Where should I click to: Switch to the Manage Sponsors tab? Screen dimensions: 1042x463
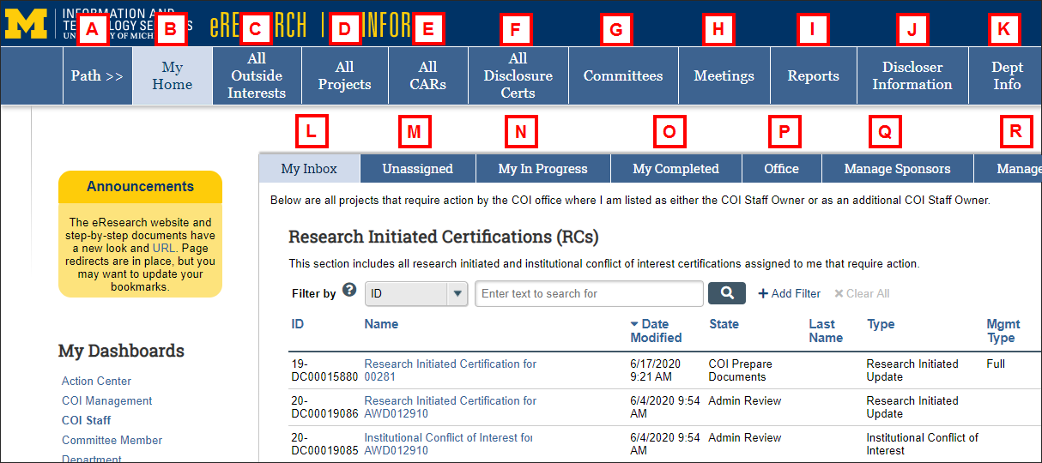point(898,168)
